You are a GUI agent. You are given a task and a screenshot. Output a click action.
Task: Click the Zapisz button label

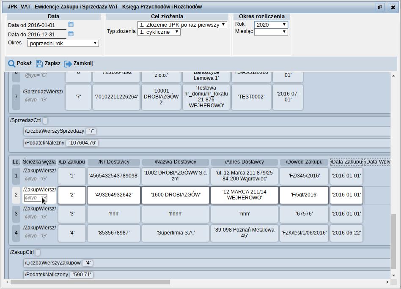click(53, 63)
